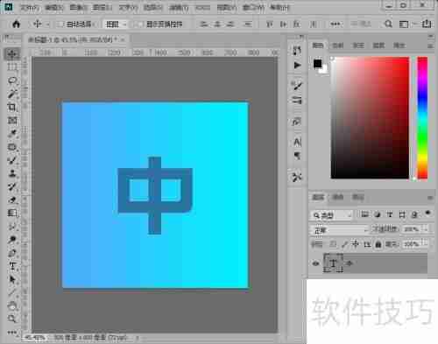Select the Zoom tool in the toolbox
438x344 pixels.
point(12,319)
